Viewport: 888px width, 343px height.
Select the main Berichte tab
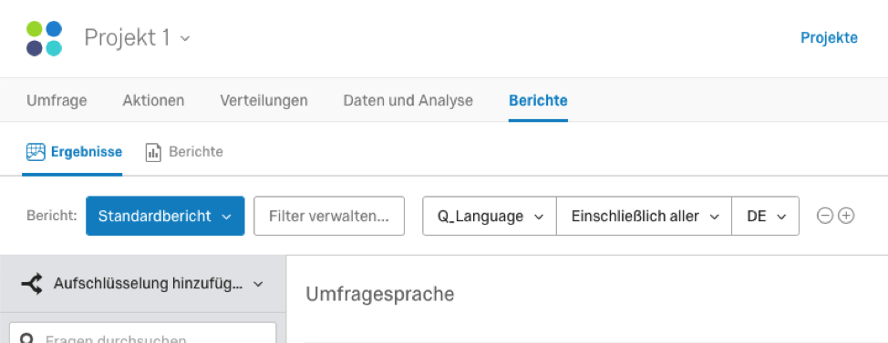pyautogui.click(x=538, y=101)
